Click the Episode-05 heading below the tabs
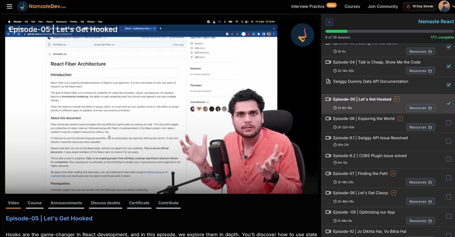 [49, 218]
